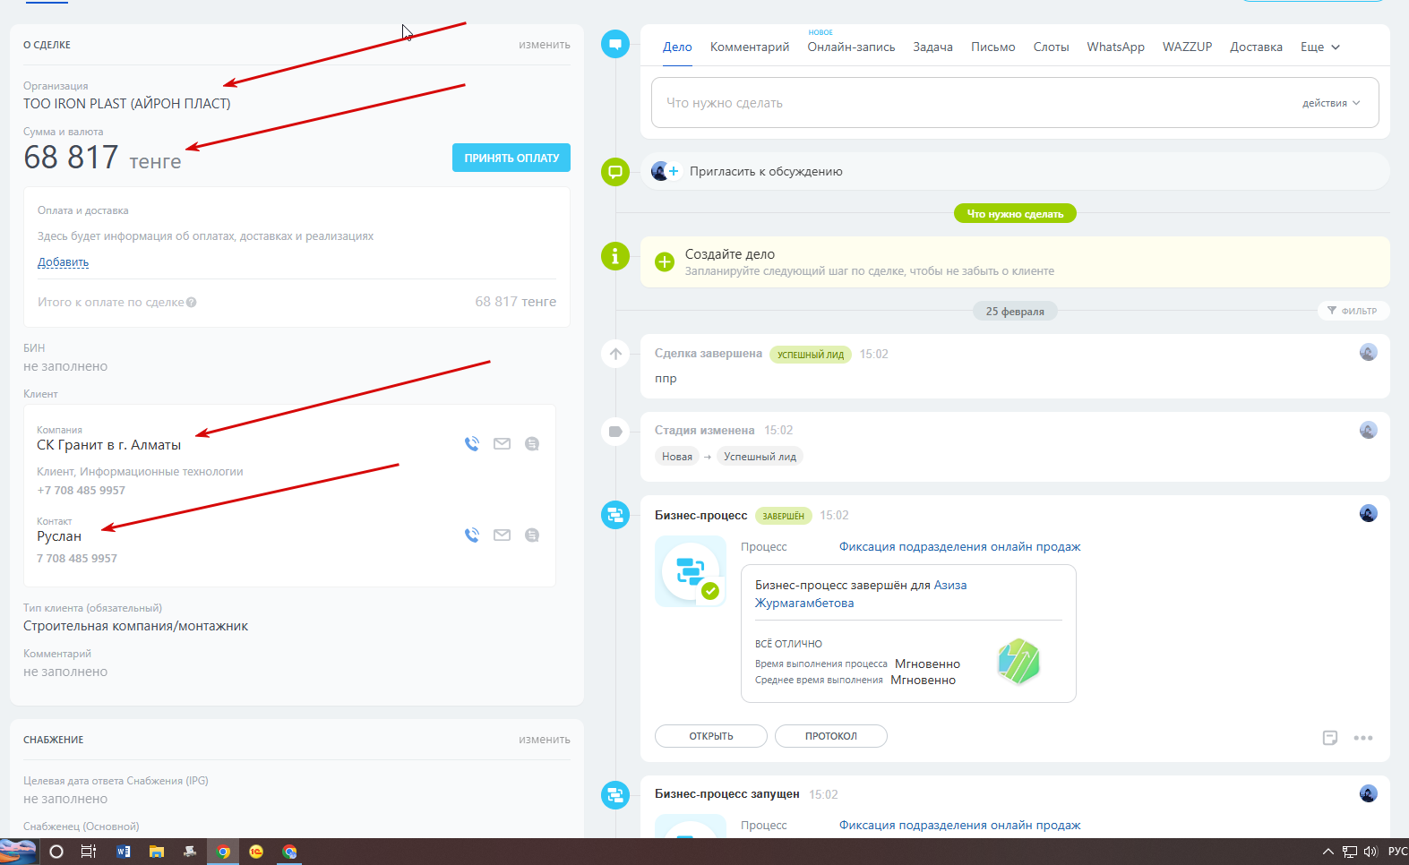Click изменить in СНАБЖЕНИЕ section
This screenshot has width=1409, height=865.
coord(545,740)
